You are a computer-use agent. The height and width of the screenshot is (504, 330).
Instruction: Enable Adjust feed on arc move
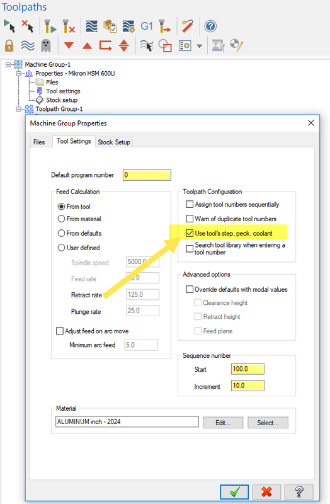pyautogui.click(x=60, y=331)
